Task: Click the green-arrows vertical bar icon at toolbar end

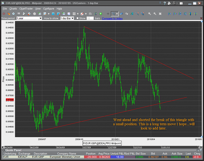Action: 196,14
